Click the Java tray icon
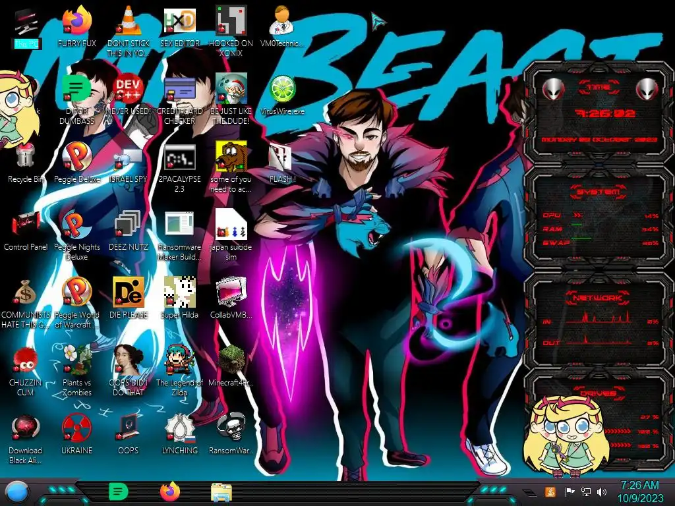 tap(550, 492)
